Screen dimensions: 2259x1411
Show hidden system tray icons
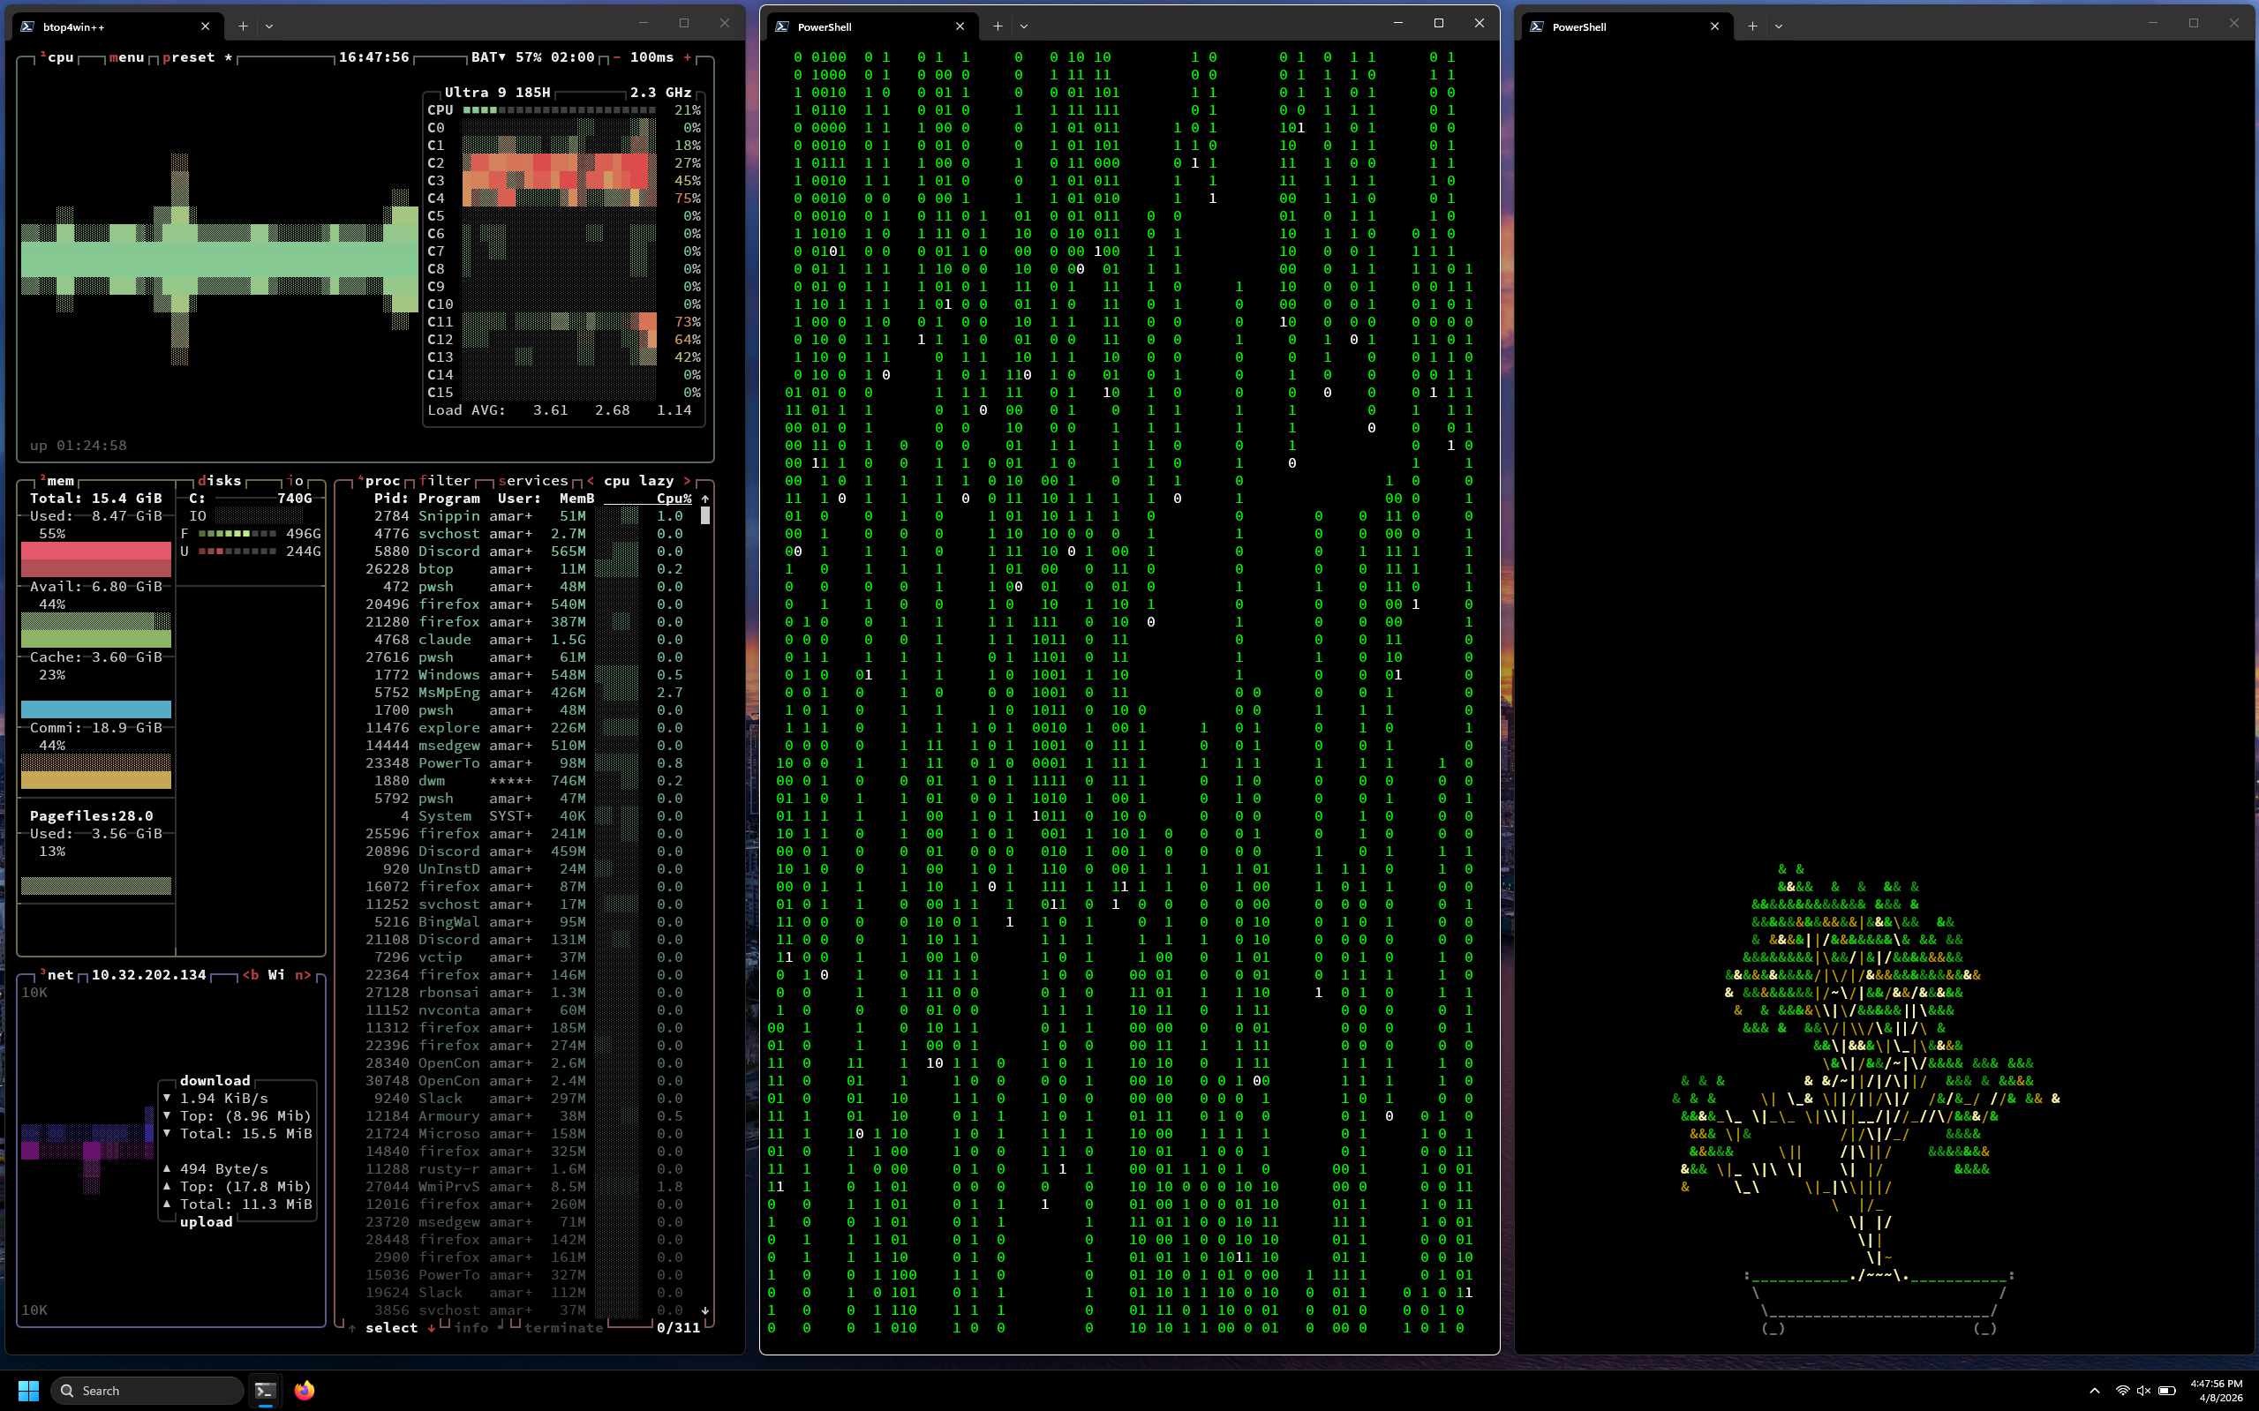2095,1391
